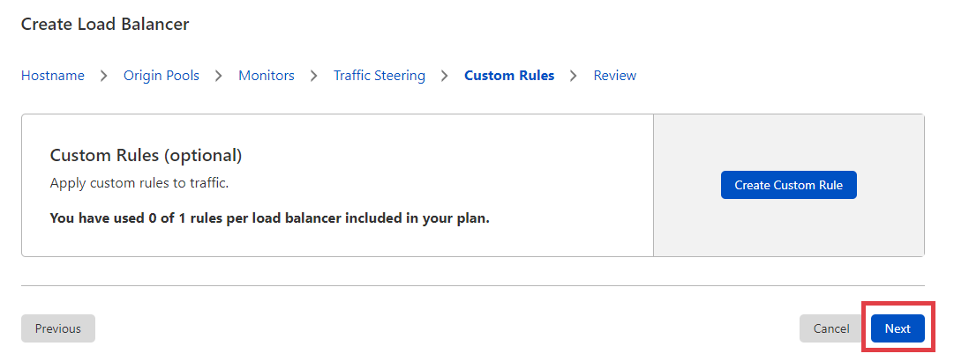954x361 pixels.
Task: Go to the Hostname step
Action: click(x=53, y=76)
